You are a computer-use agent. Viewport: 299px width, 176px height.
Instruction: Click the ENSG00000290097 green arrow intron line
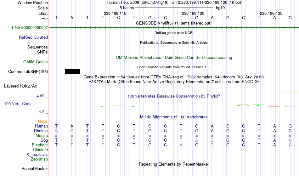[174, 28]
